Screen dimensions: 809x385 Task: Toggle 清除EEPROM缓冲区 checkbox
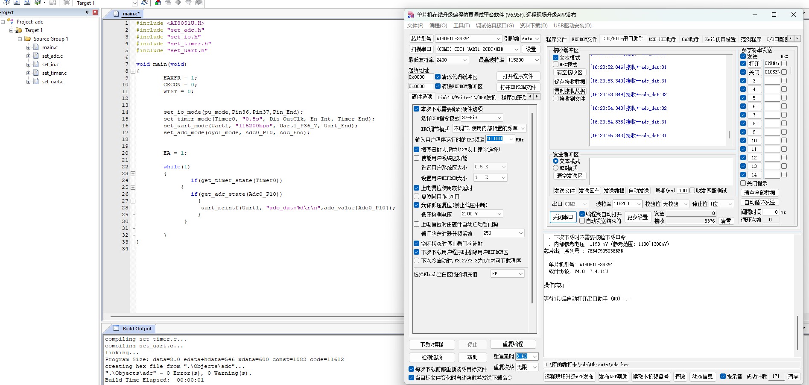point(438,86)
